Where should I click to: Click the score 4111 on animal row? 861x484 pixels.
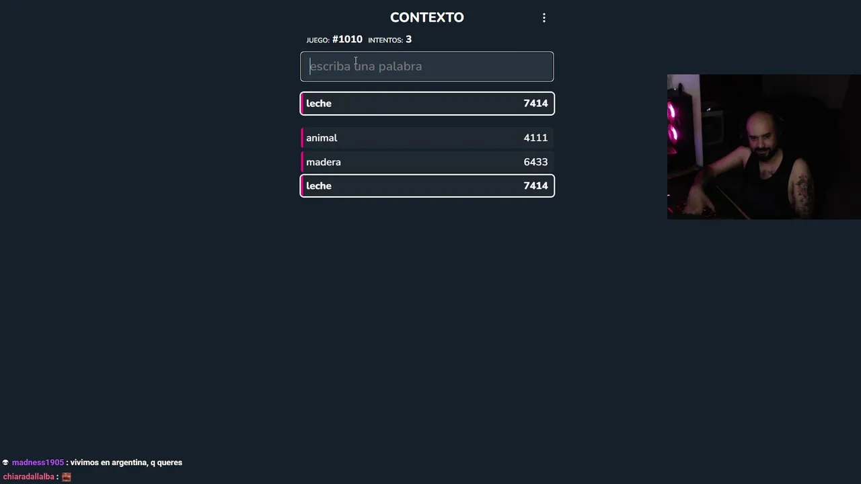[x=535, y=138]
